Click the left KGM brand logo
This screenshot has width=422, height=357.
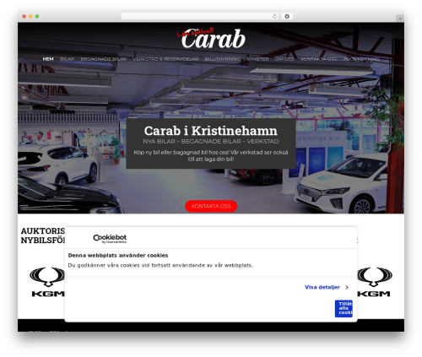(47, 282)
